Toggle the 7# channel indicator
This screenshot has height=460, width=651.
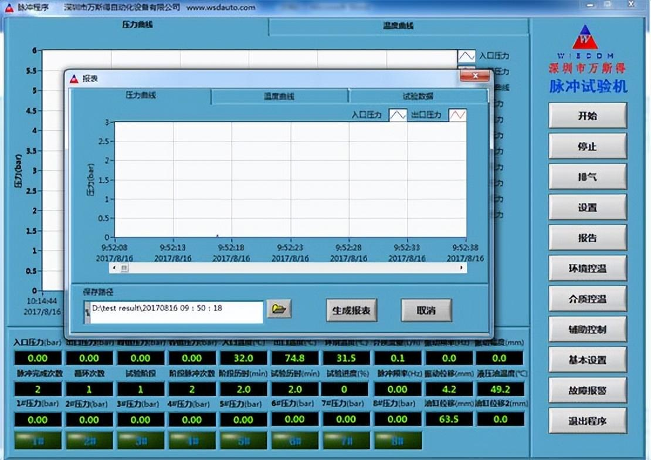[x=347, y=441]
